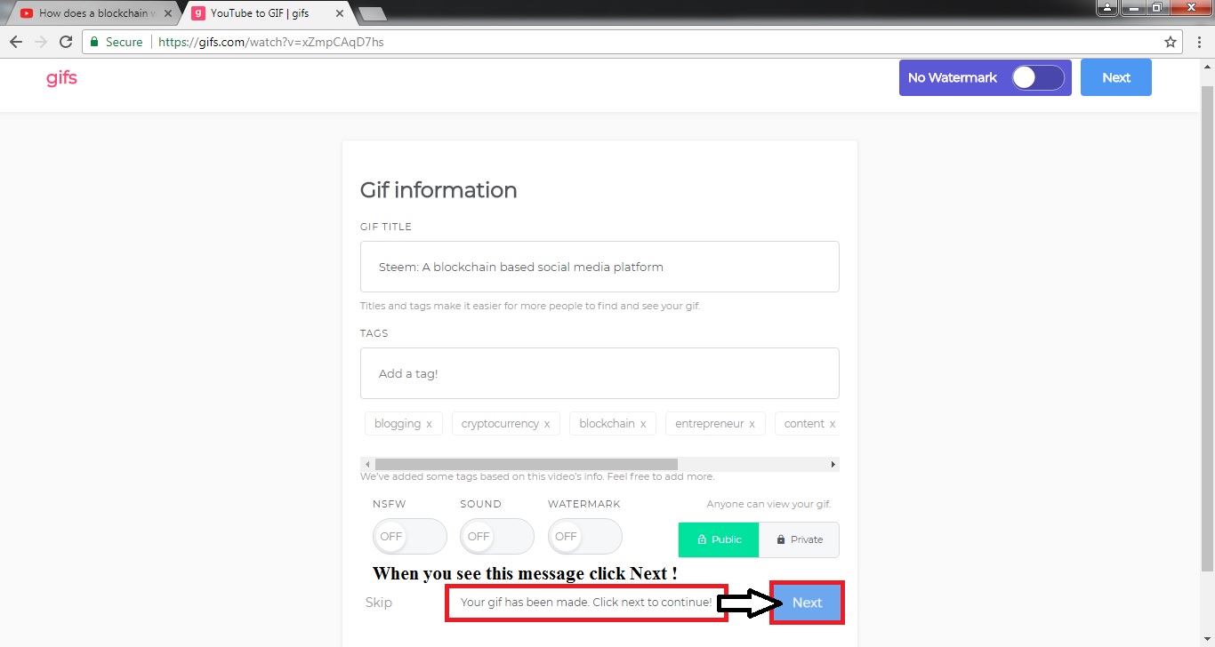Remove the 'cryptocurrency' tag
Image resolution: width=1215 pixels, height=647 pixels.
547,424
